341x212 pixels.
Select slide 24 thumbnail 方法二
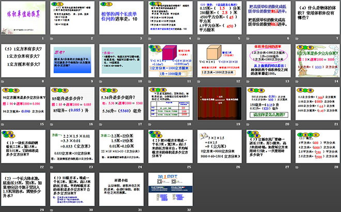coord(121,146)
